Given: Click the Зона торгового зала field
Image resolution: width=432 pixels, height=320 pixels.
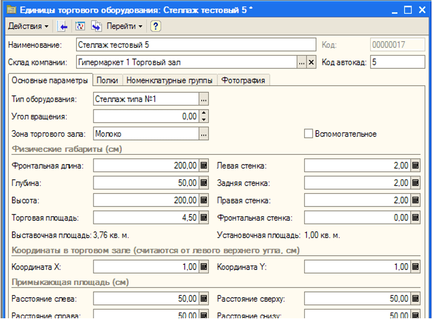Looking at the screenshot, I should coord(146,134).
